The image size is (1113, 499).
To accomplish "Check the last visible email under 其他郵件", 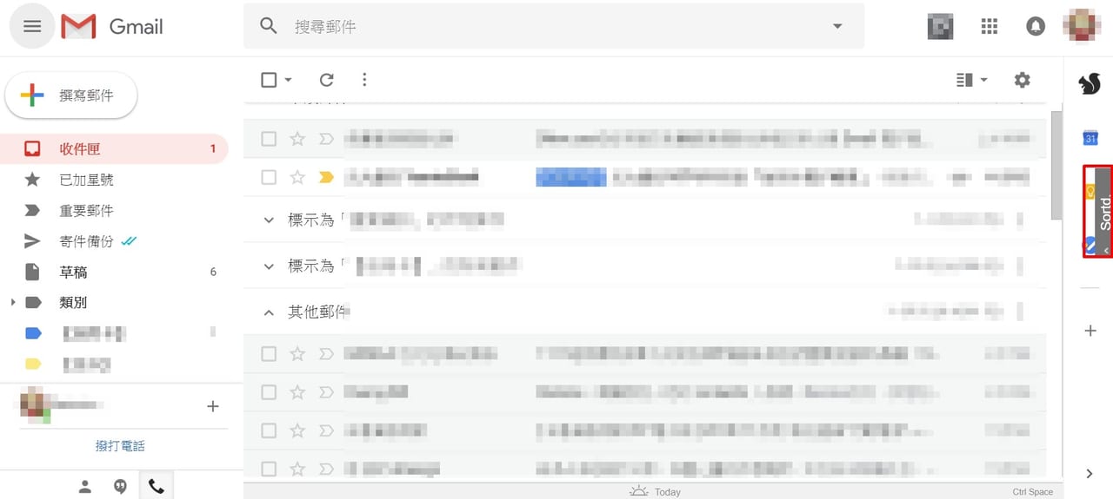I will point(269,469).
